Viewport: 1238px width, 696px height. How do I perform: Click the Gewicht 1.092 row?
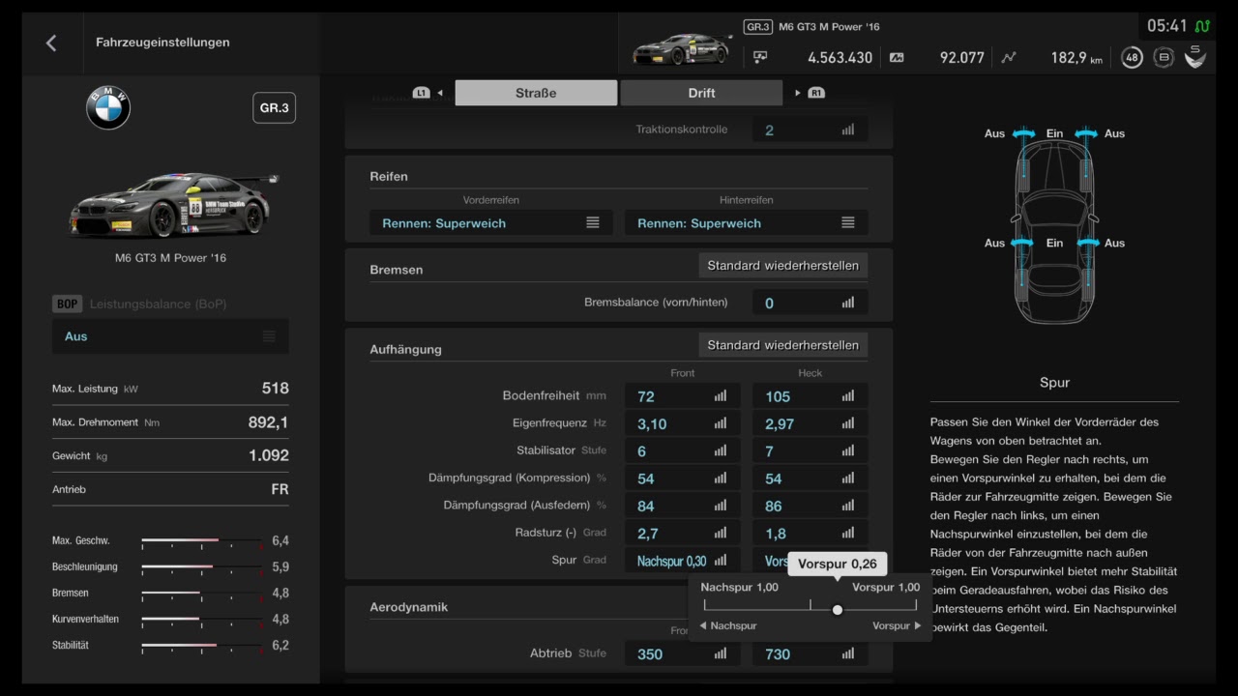click(170, 455)
